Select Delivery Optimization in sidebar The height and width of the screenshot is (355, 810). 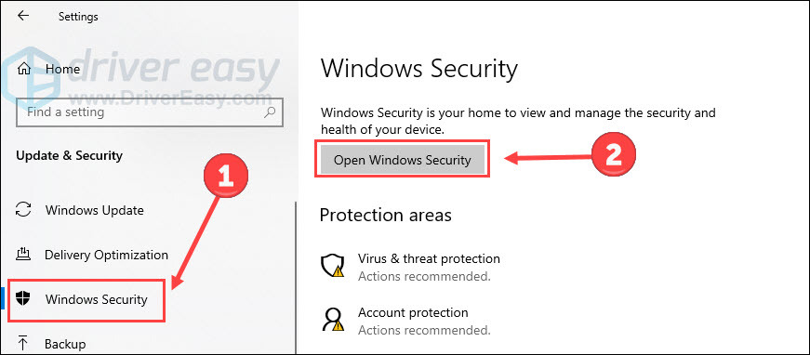click(x=106, y=255)
